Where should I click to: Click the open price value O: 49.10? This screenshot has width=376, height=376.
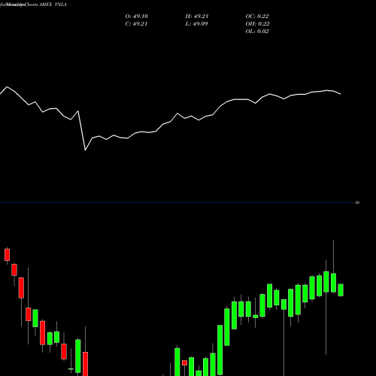(x=137, y=17)
